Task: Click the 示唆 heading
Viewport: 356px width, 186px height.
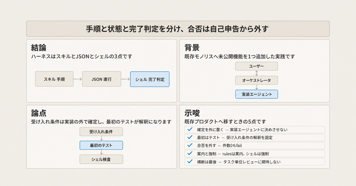Action: pos(192,113)
